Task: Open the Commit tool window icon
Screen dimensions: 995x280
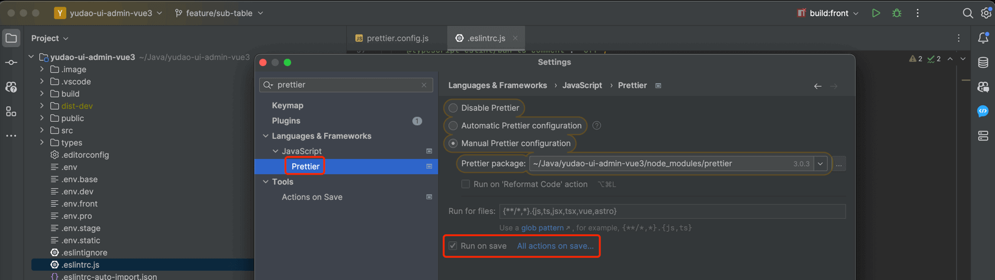Action: click(x=11, y=62)
